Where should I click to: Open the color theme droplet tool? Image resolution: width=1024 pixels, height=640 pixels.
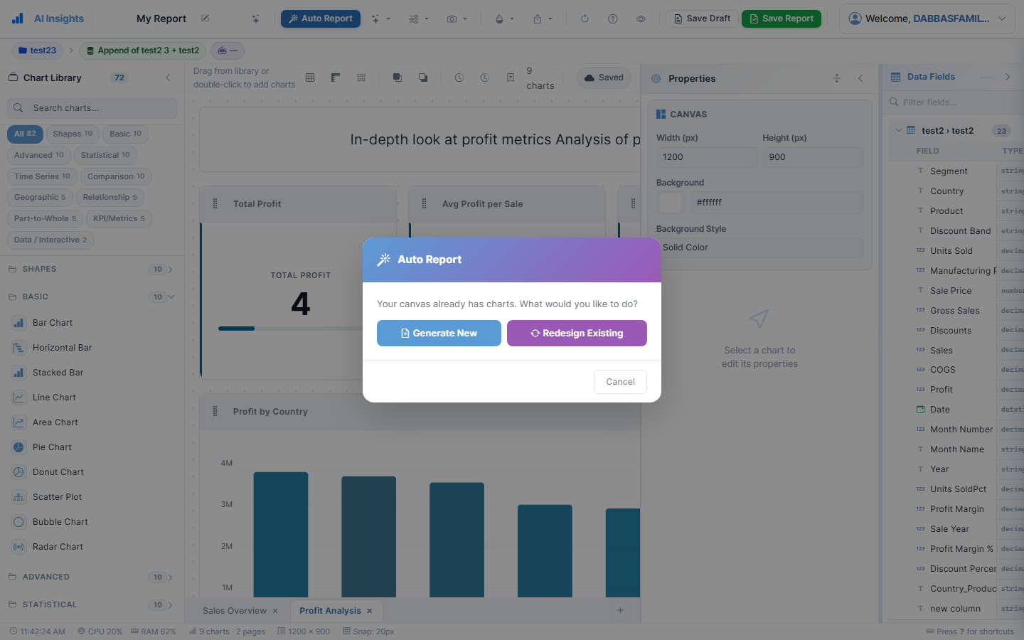click(503, 19)
